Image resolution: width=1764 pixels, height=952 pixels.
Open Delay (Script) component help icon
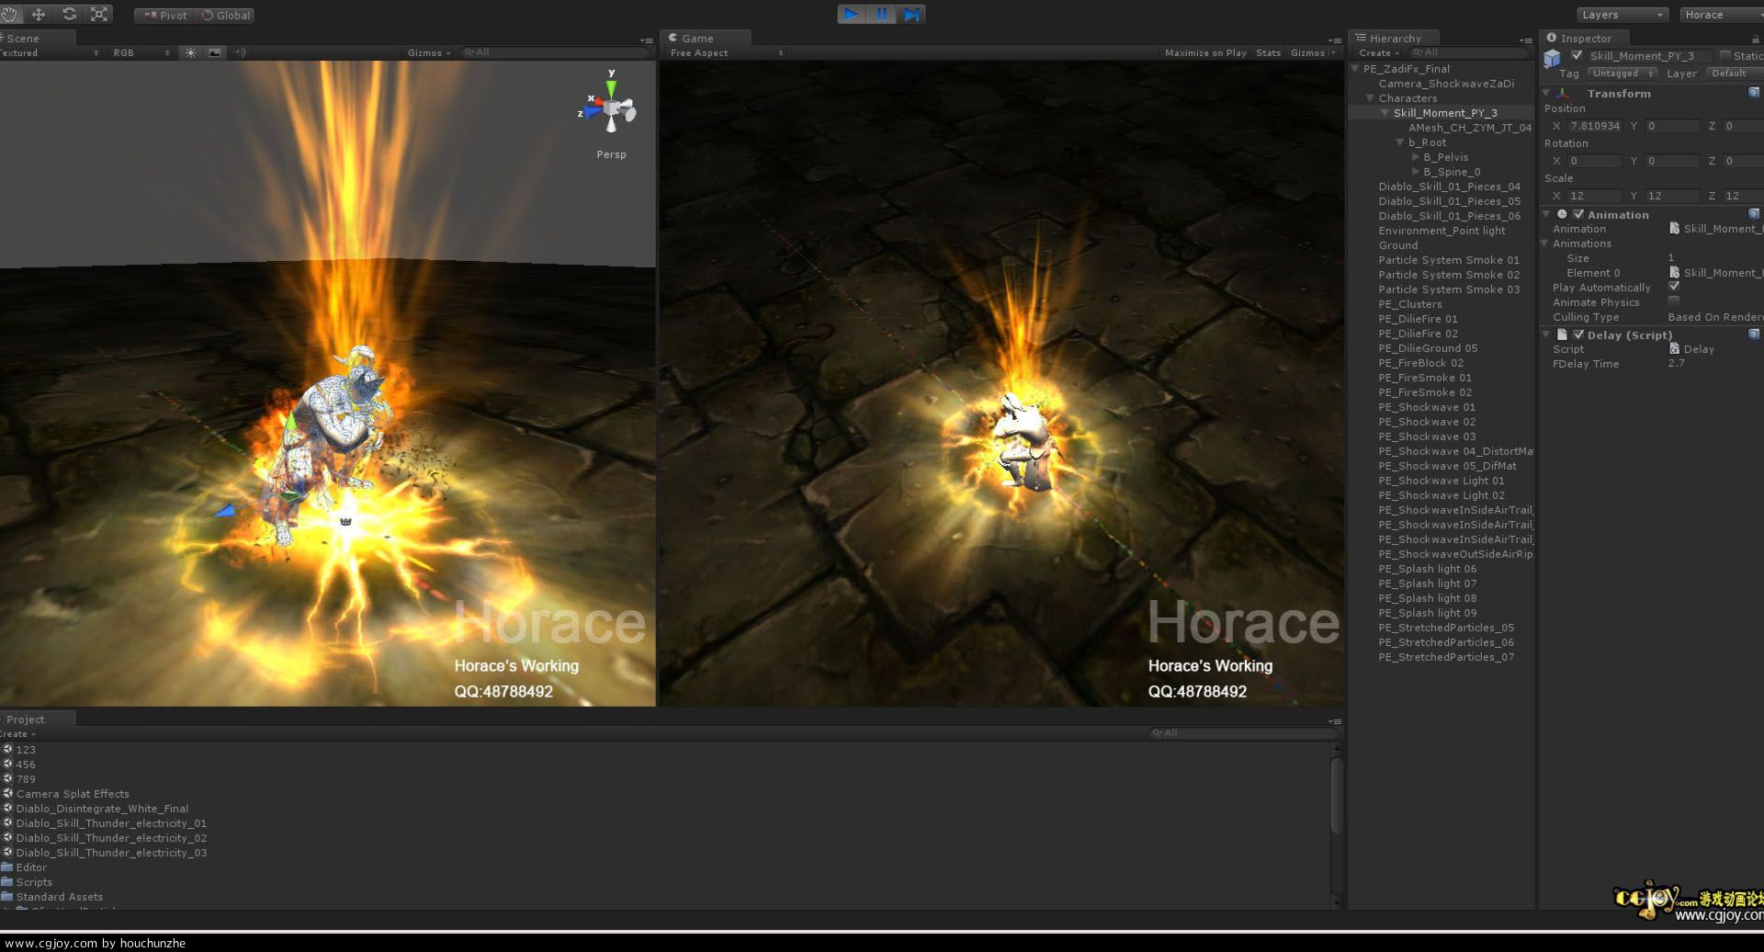point(1754,334)
